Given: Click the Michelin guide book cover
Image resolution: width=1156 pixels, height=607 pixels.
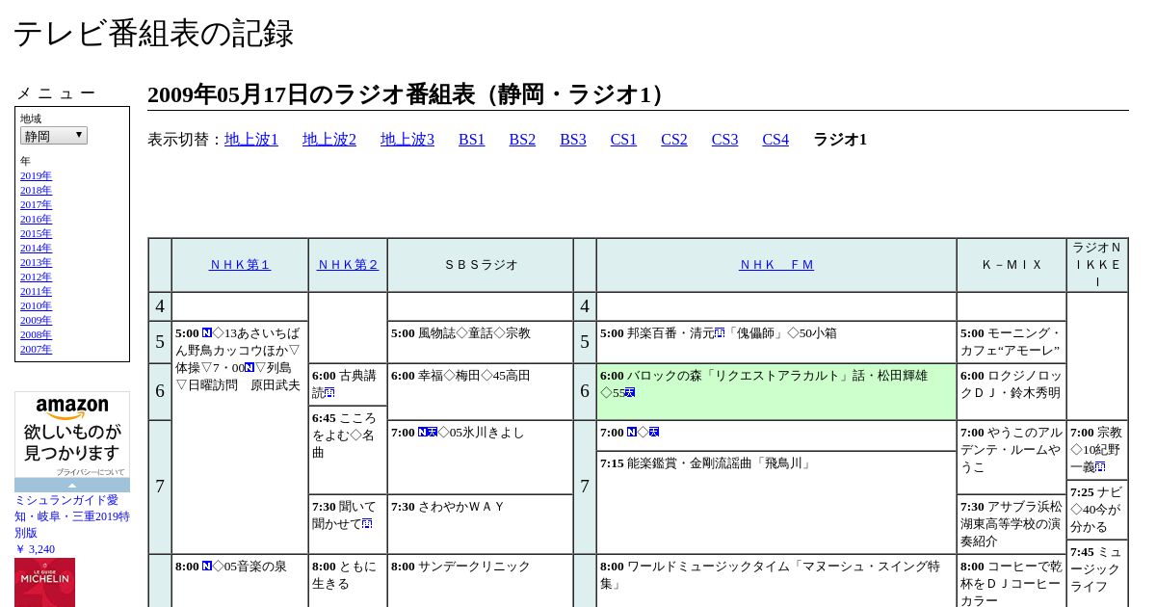Looking at the screenshot, I should coord(44,582).
